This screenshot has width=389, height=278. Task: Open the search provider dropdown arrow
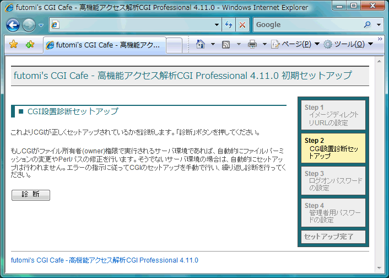coord(379,25)
